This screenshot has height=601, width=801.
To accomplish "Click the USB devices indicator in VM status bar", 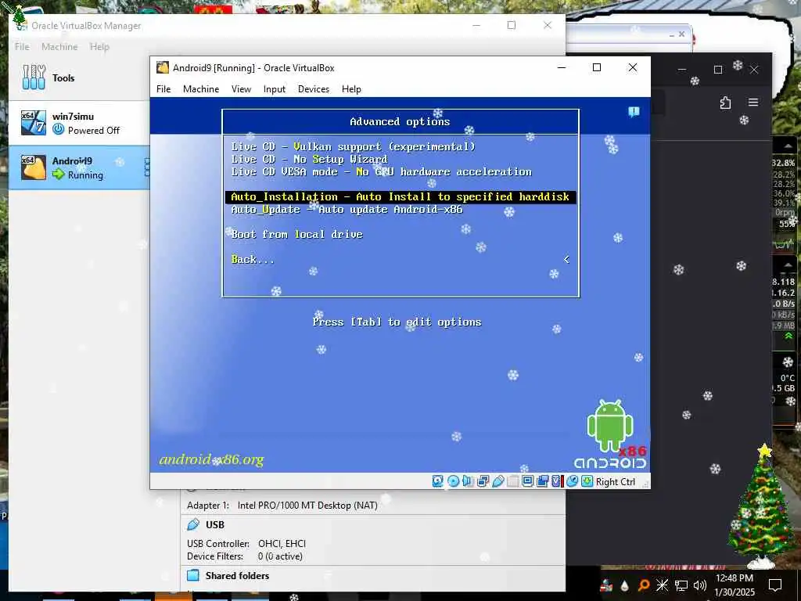I will click(x=498, y=481).
